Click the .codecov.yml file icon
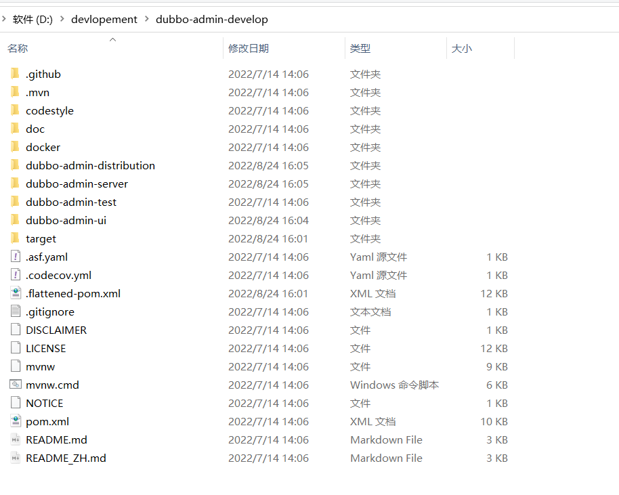Viewport: 619px width, 495px height. pos(16,275)
